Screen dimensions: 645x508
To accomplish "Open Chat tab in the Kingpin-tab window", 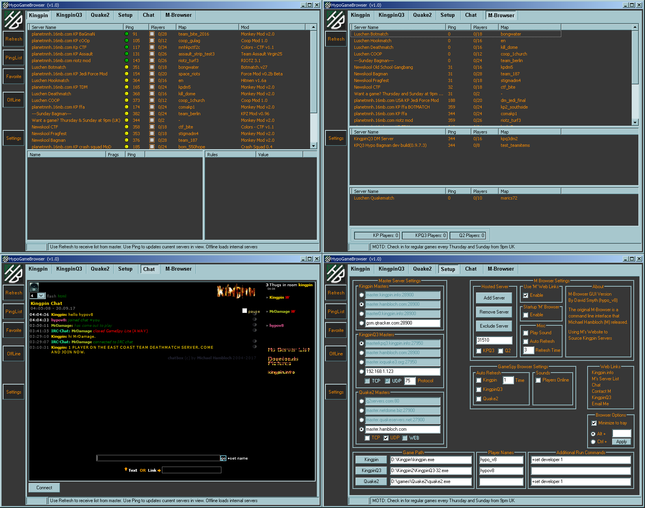I will pos(149,15).
